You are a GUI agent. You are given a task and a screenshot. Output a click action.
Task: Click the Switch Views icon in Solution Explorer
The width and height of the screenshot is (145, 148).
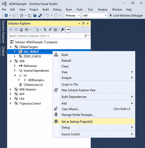[x=27, y=30]
